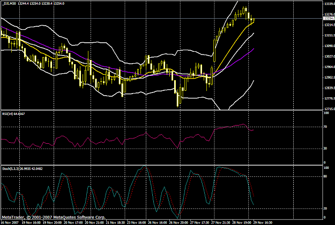The height and width of the screenshot is (225, 335).
Task: Click the 26 Nov 16:00 time label
Action: [x=158, y=223]
